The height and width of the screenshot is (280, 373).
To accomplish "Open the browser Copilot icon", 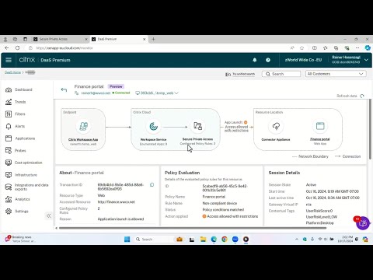I will (x=368, y=48).
